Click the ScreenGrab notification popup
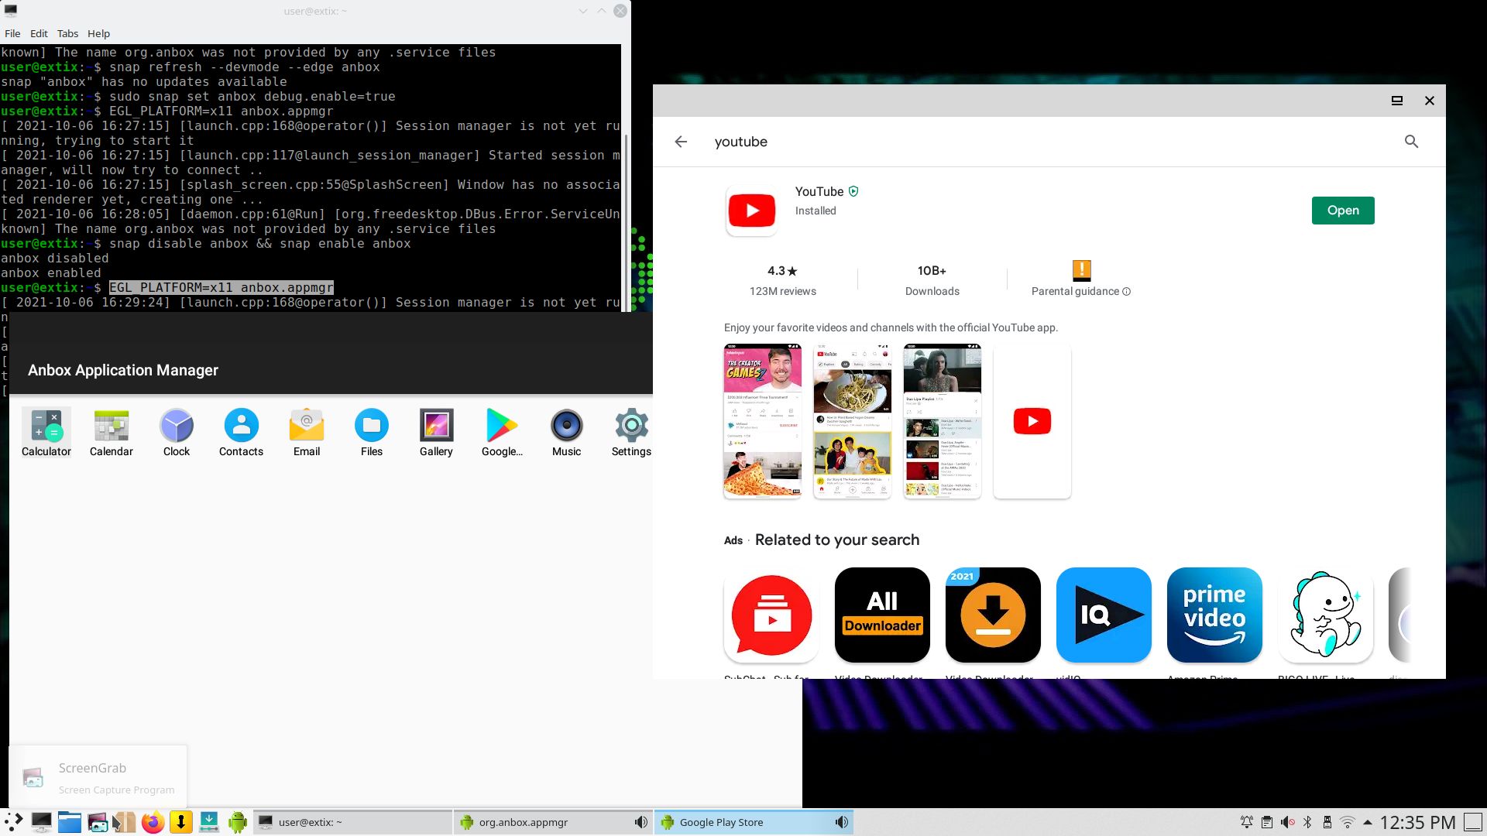The height and width of the screenshot is (836, 1487). [98, 777]
